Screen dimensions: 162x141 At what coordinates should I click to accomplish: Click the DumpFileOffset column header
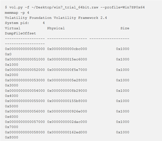click(x=20, y=34)
